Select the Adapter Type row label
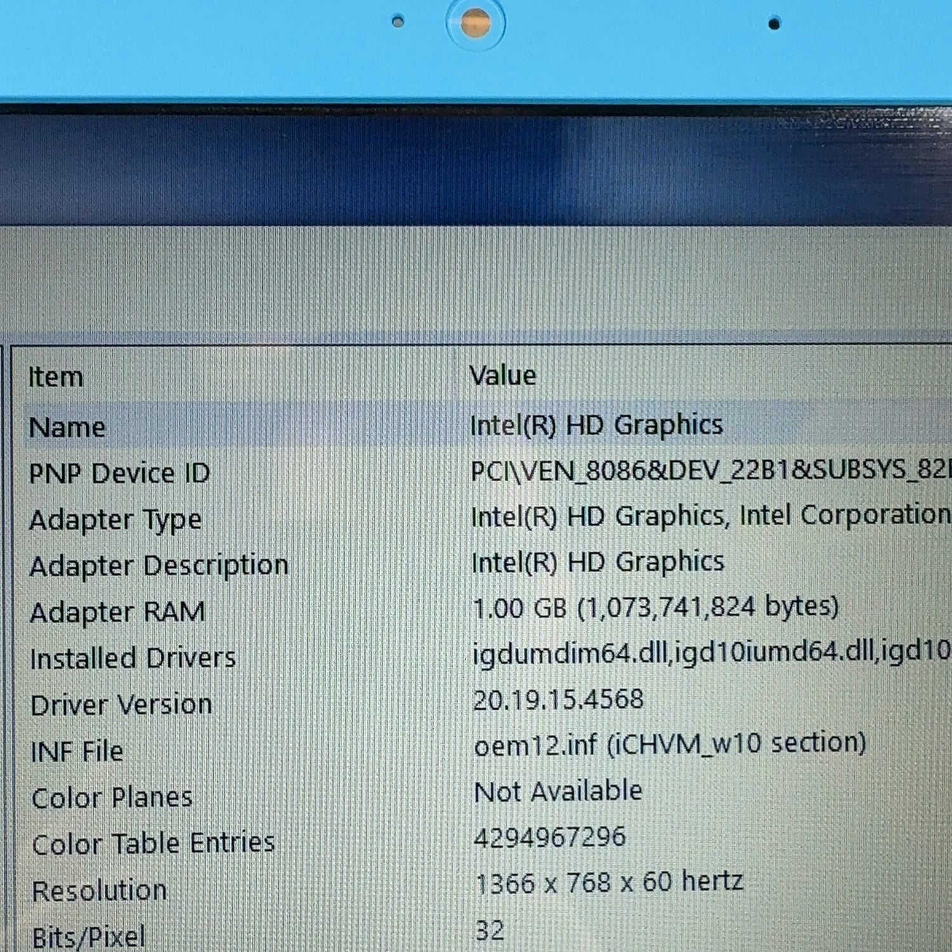This screenshot has height=952, width=952. tap(116, 520)
